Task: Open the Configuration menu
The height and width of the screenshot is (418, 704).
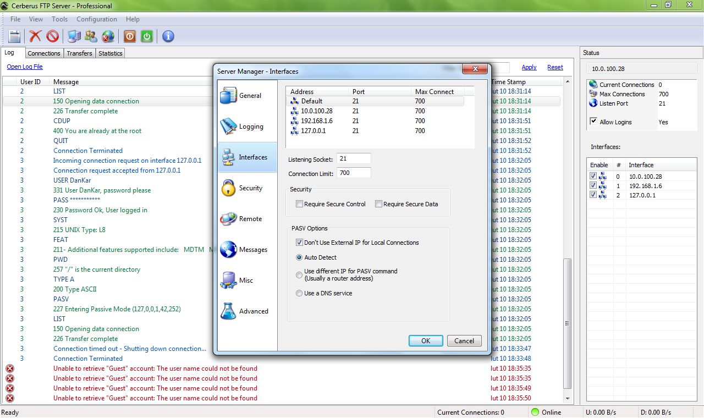Action: pos(97,19)
